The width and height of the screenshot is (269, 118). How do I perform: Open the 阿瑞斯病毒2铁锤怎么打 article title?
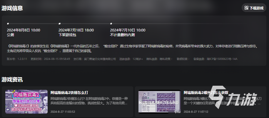pyautogui.click(x=69, y=93)
